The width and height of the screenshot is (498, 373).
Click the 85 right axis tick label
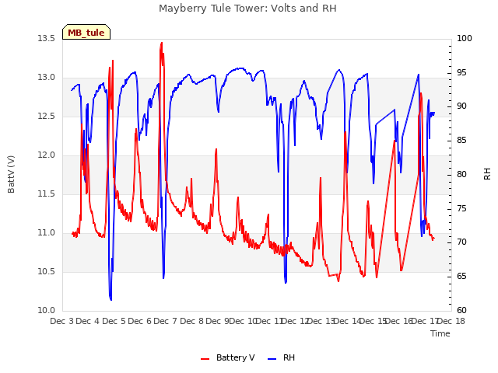click(461, 140)
